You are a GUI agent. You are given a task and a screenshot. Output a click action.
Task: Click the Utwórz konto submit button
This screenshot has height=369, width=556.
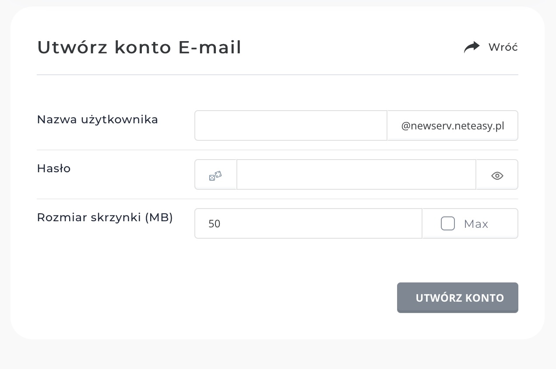click(457, 298)
